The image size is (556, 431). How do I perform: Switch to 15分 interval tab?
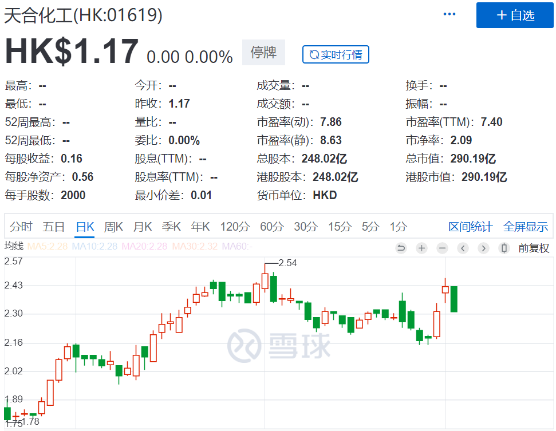coord(340,227)
